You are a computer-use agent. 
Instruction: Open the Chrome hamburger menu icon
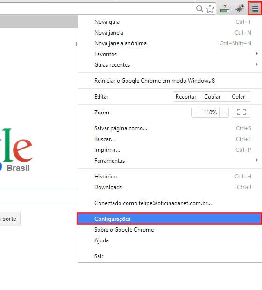(x=255, y=8)
